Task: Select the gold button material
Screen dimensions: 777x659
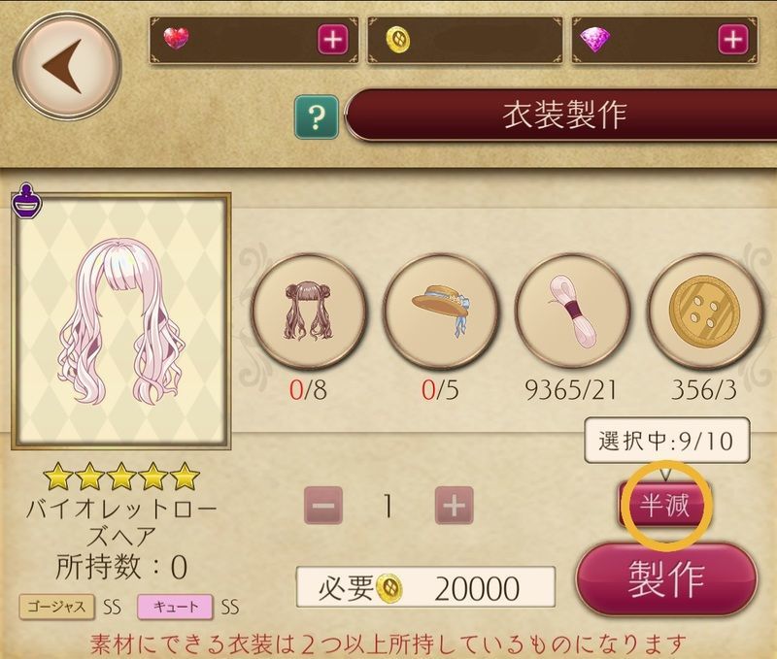Action: tap(704, 312)
